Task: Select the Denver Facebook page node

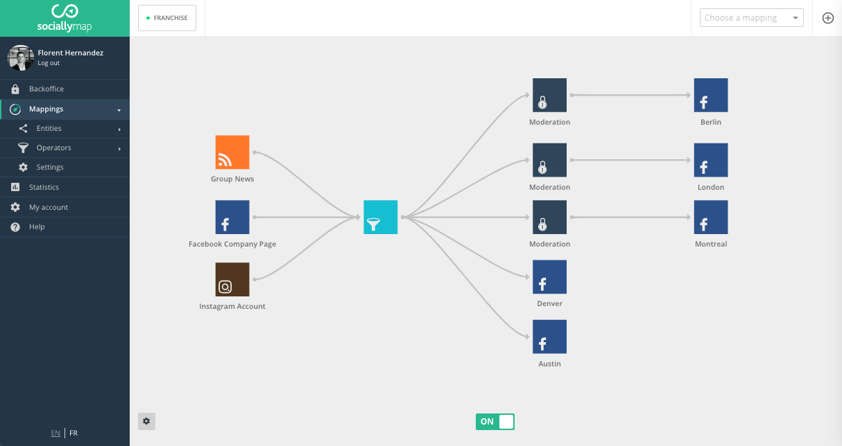Action: click(549, 276)
